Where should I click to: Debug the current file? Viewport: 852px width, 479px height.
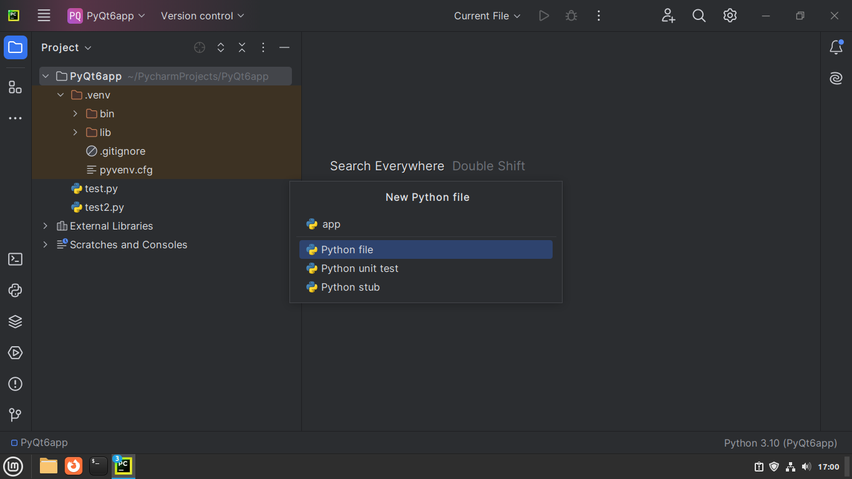tap(571, 16)
